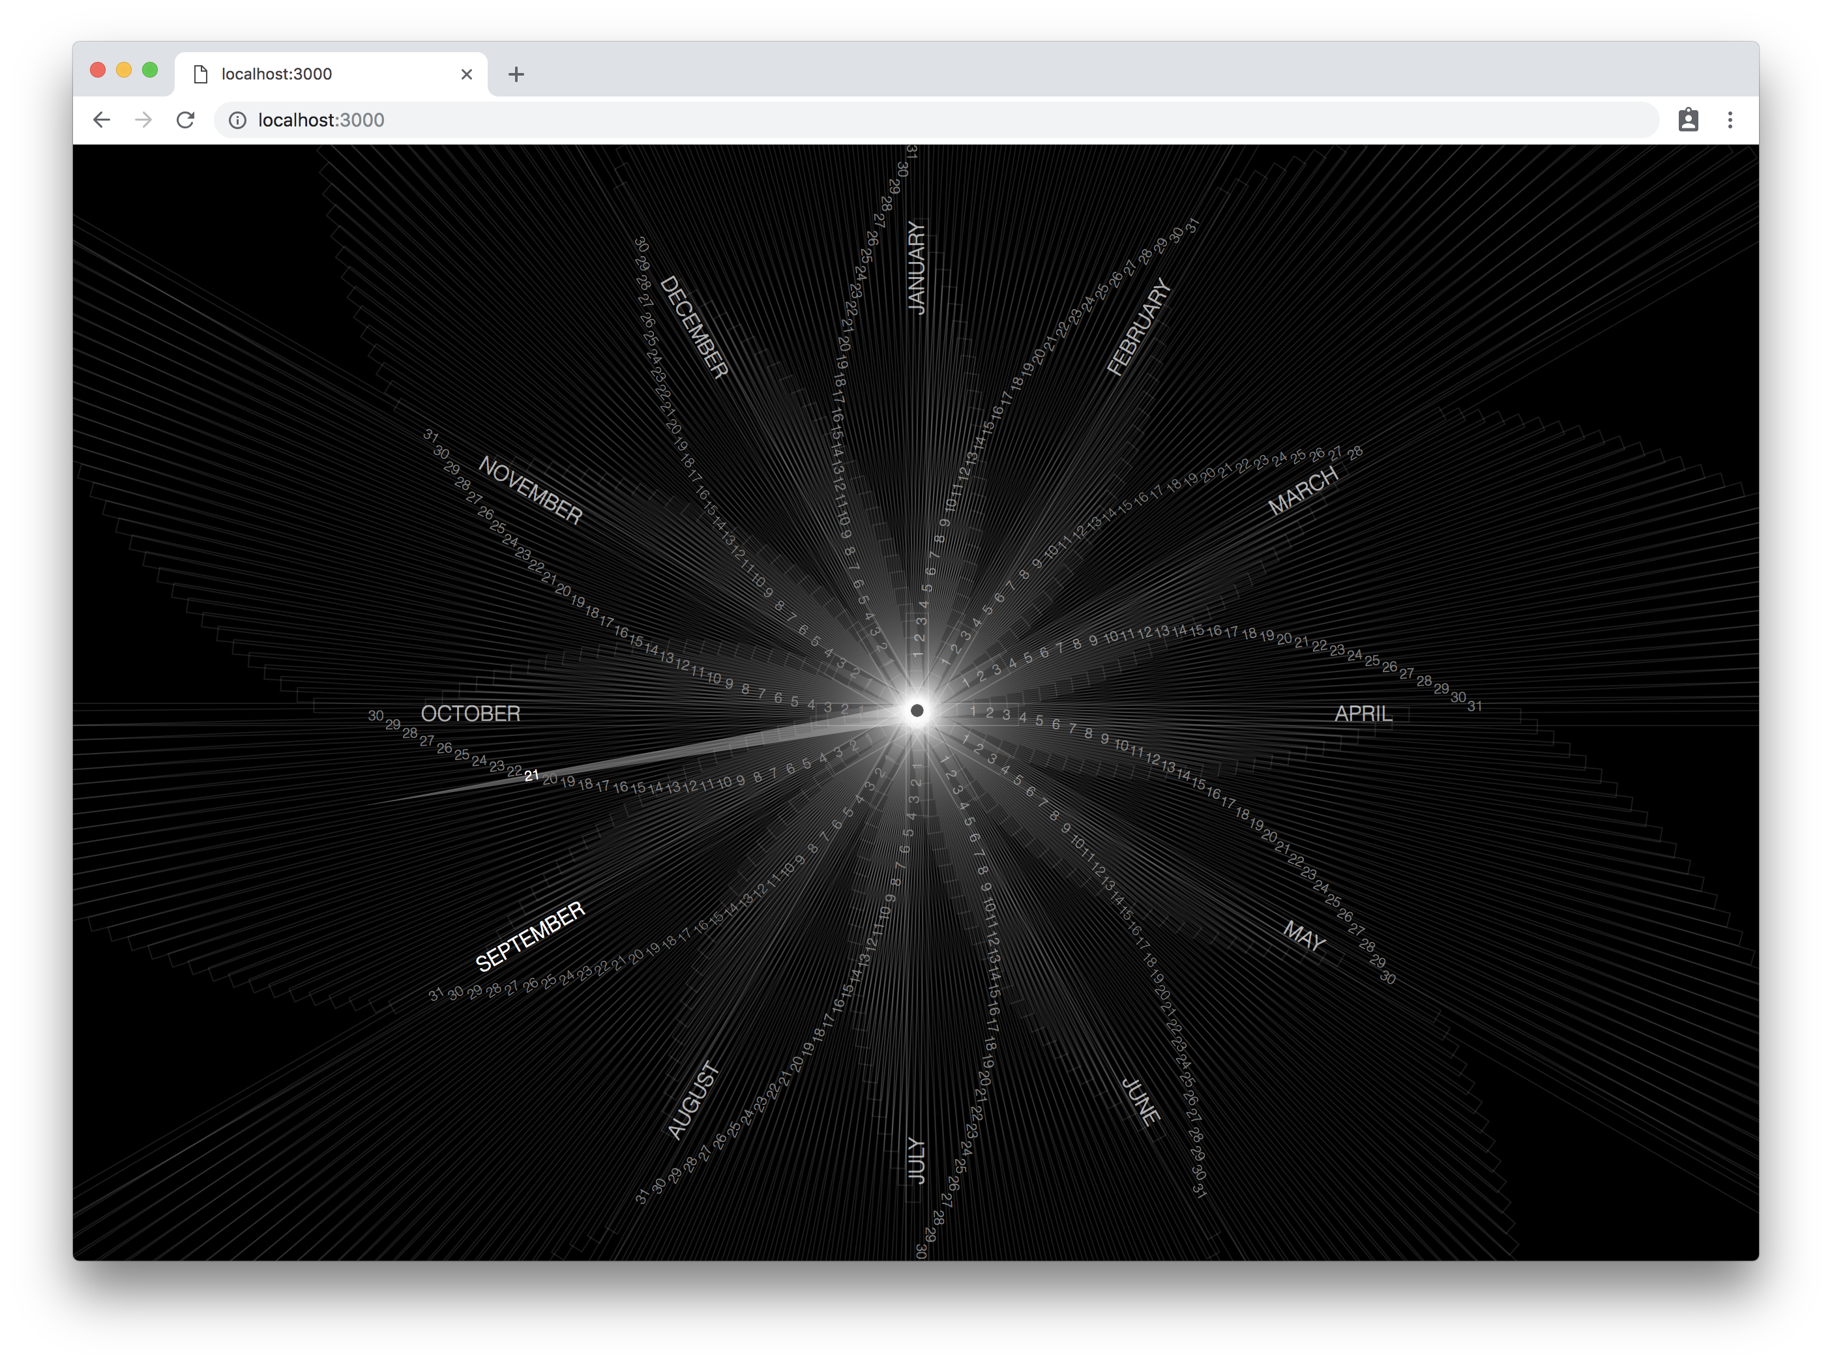Click the browser forward arrow

pyautogui.click(x=144, y=120)
